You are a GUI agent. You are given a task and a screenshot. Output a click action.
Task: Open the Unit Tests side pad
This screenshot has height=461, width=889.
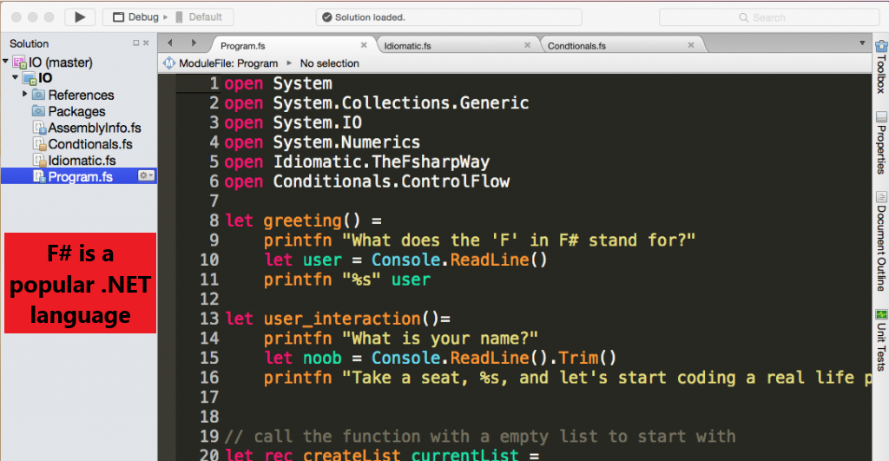(881, 346)
